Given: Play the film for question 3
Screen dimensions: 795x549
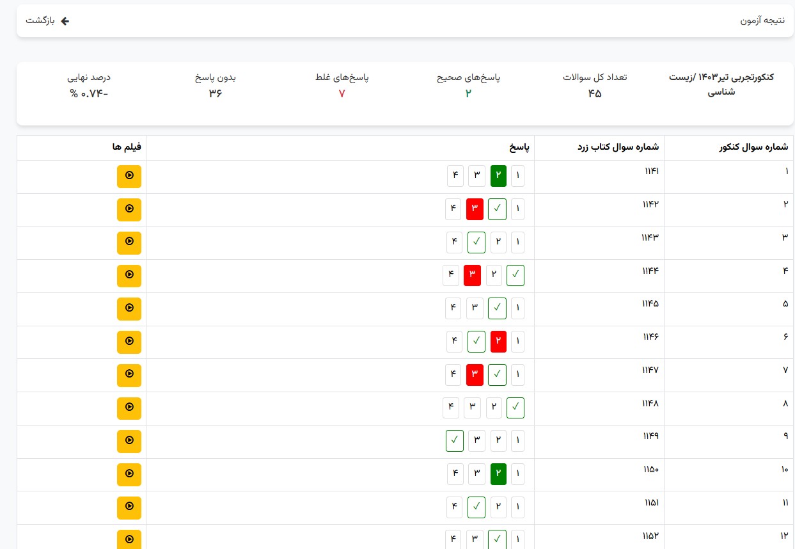Looking at the screenshot, I should pyautogui.click(x=129, y=243).
